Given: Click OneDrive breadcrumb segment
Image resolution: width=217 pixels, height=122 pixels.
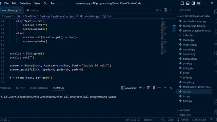Looking at the screenshot, I should point(31,16).
